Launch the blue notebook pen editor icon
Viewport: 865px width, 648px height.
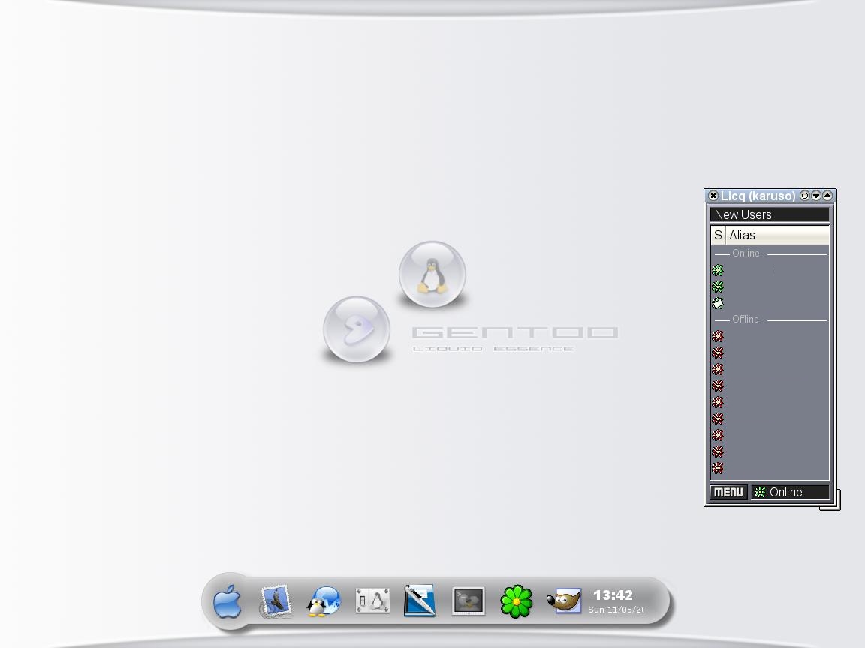point(420,601)
